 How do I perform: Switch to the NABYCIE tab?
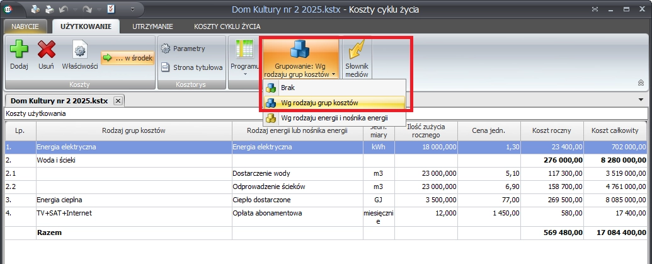pyautogui.click(x=25, y=26)
